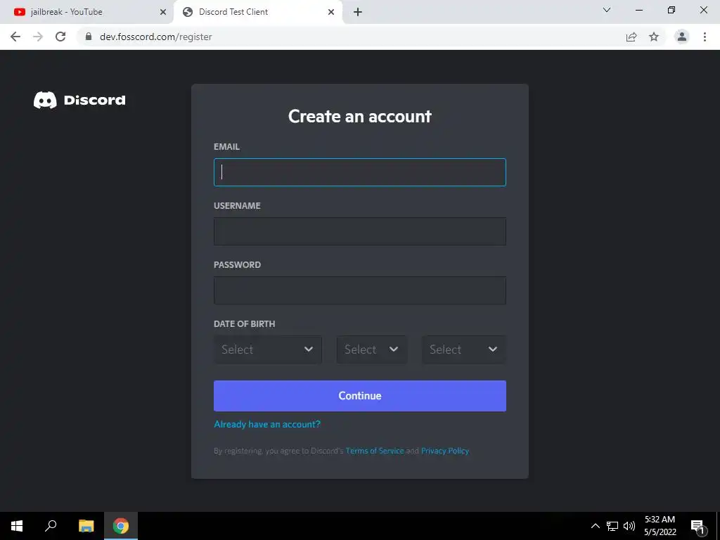
Task: Go back using the browser back arrow
Action: coord(15,37)
